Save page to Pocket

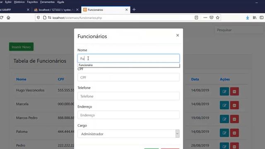tap(212, 17)
